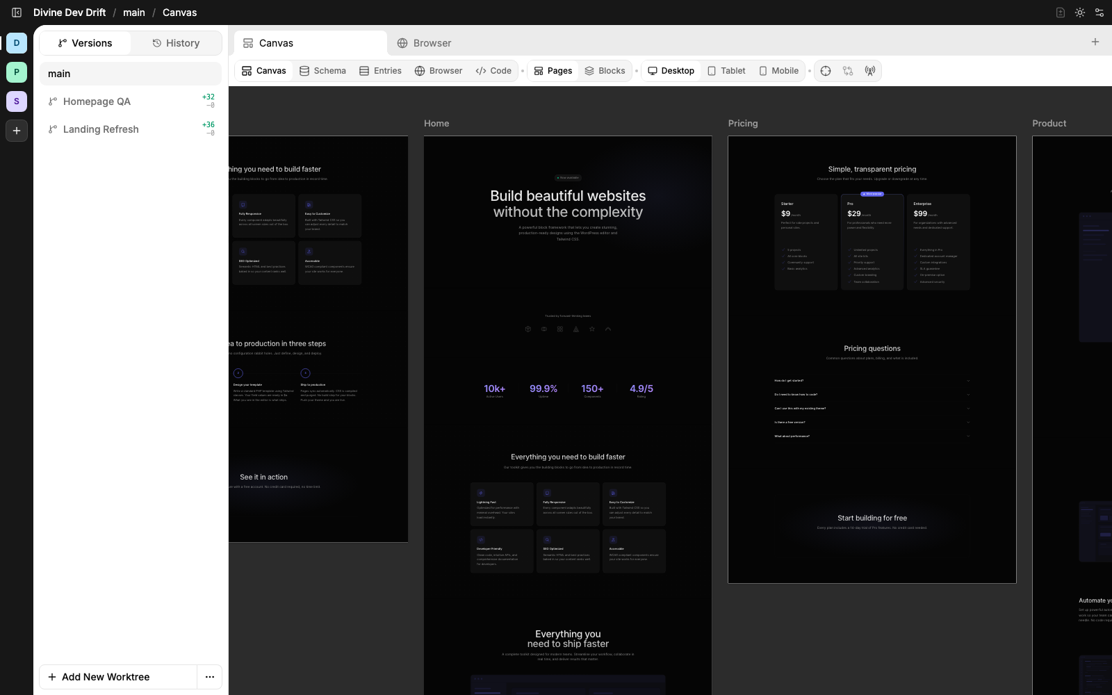Select the Pricing page preview frame
1112x695 pixels.
coord(872,359)
